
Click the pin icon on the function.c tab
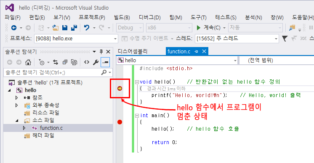[x=196, y=52]
